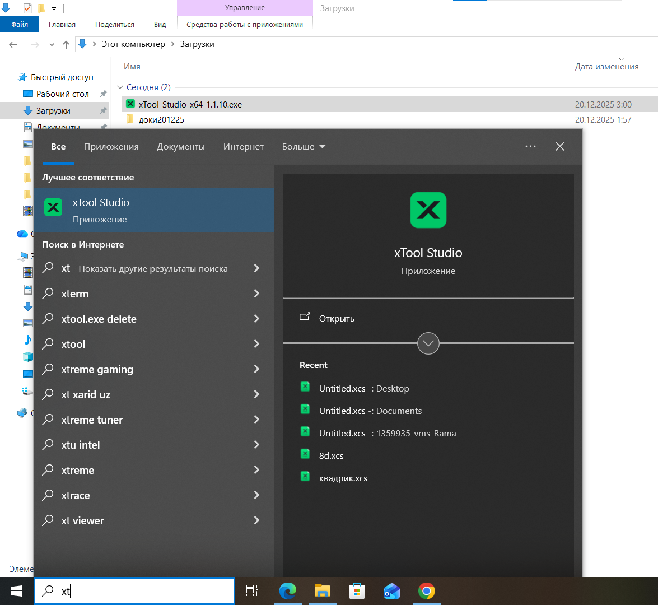The height and width of the screenshot is (605, 658).
Task: Open the Файл menu in Explorer
Action: point(20,24)
